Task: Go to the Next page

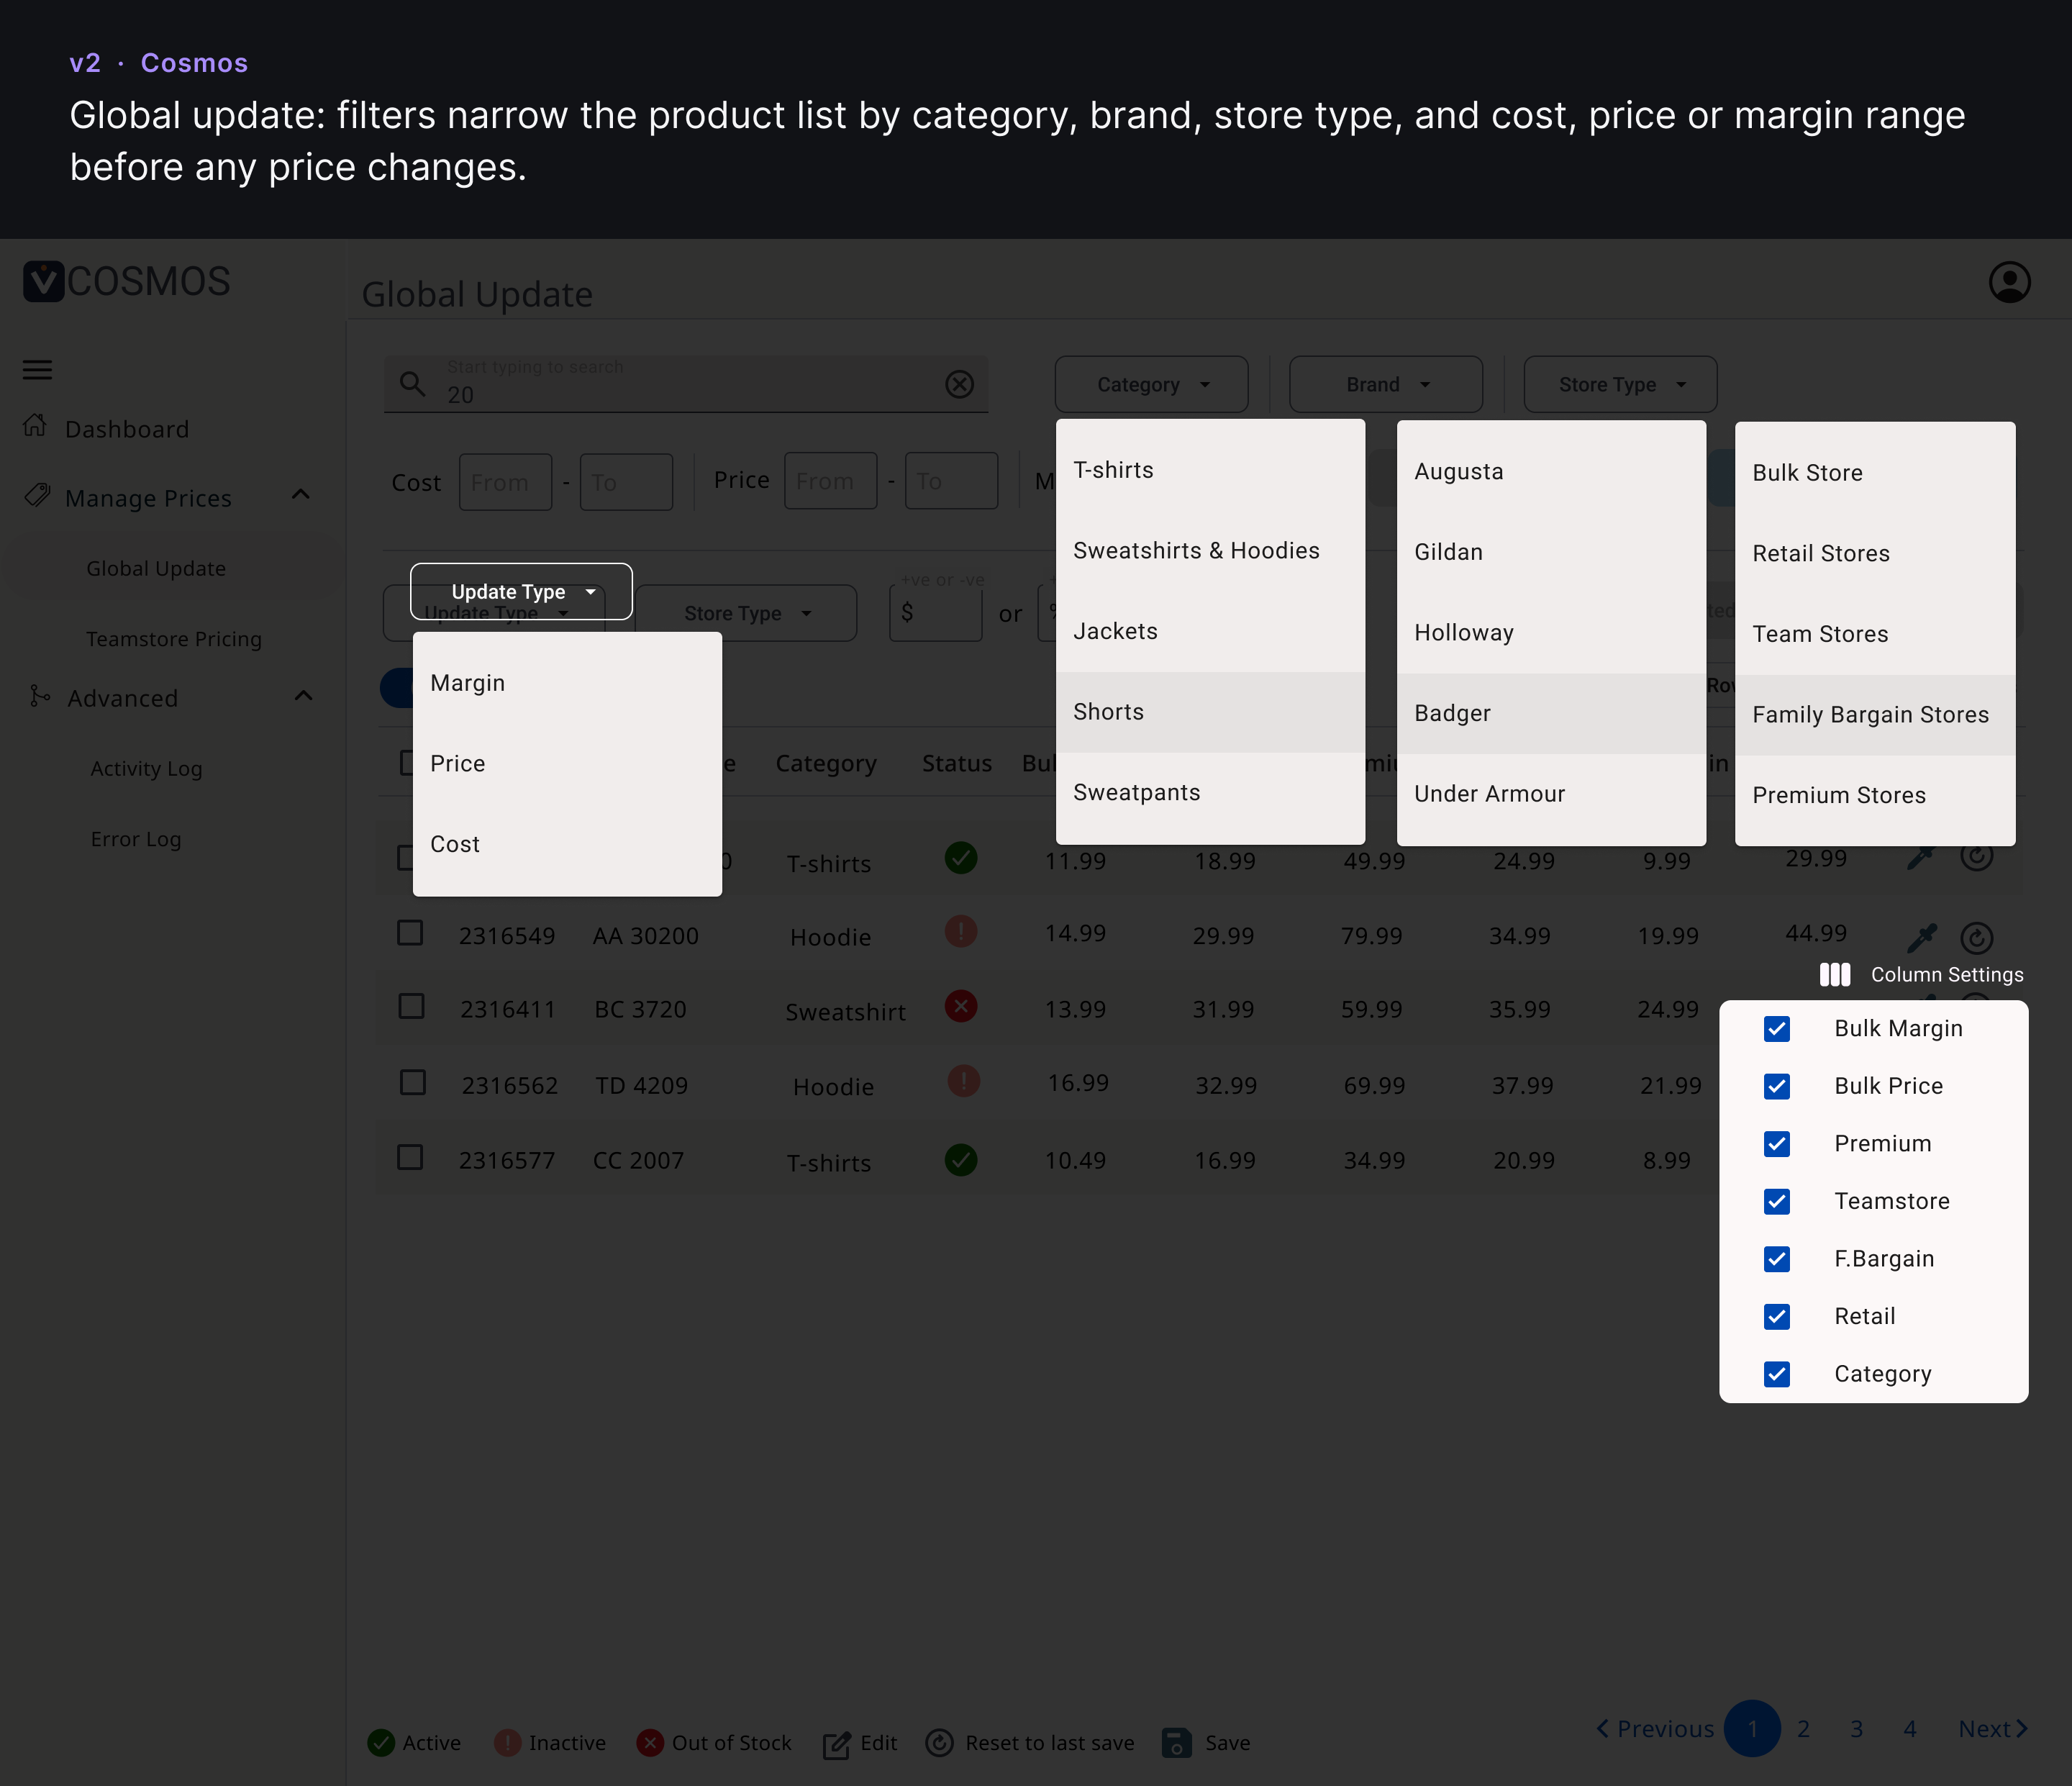Action: [1992, 1729]
